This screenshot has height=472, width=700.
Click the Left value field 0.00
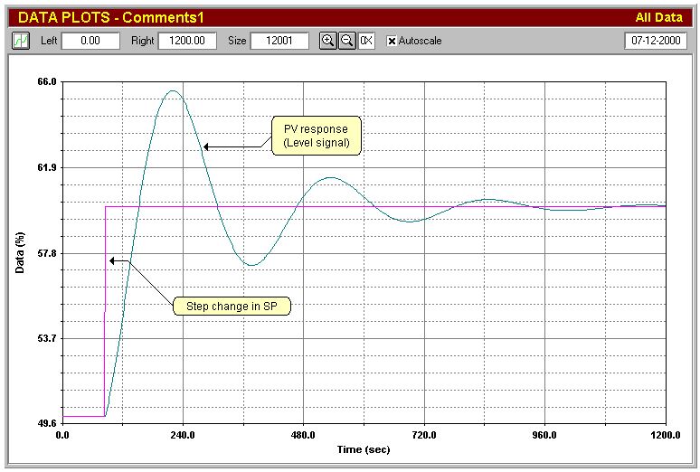click(x=90, y=41)
